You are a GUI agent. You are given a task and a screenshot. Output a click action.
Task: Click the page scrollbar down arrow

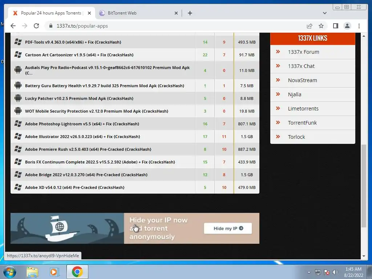pyautogui.click(x=364, y=256)
